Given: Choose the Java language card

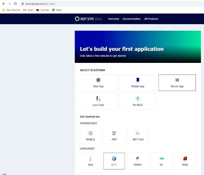Looking at the screenshot, I should [x=91, y=161].
